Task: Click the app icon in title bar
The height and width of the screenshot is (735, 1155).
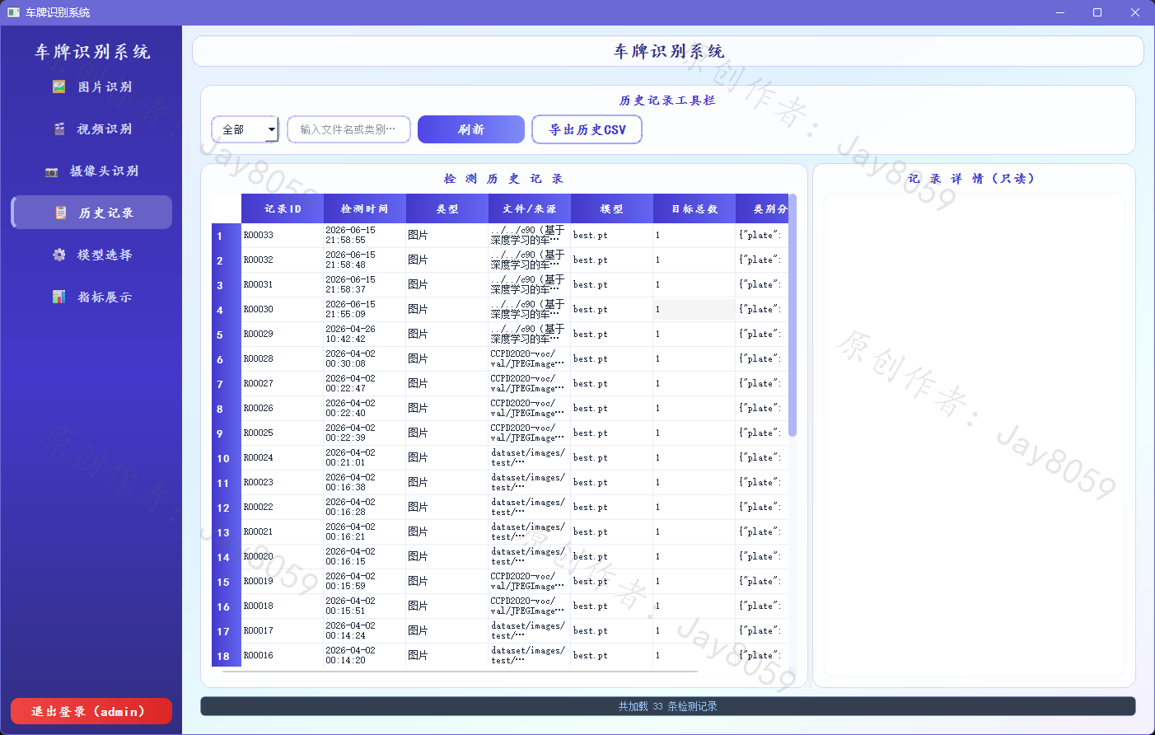Action: coord(13,12)
